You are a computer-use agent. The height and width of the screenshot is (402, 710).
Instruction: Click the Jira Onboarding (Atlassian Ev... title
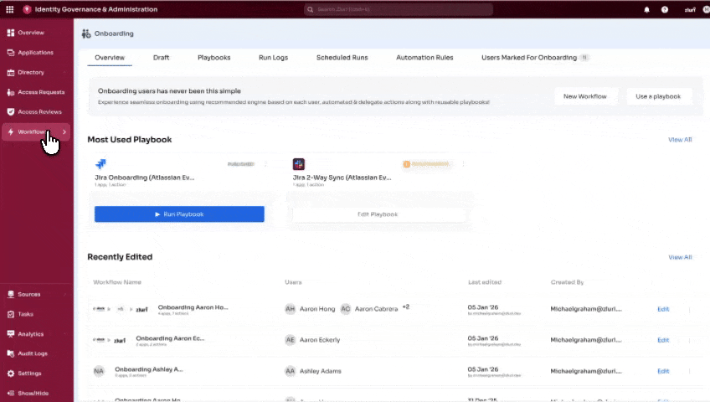click(145, 178)
